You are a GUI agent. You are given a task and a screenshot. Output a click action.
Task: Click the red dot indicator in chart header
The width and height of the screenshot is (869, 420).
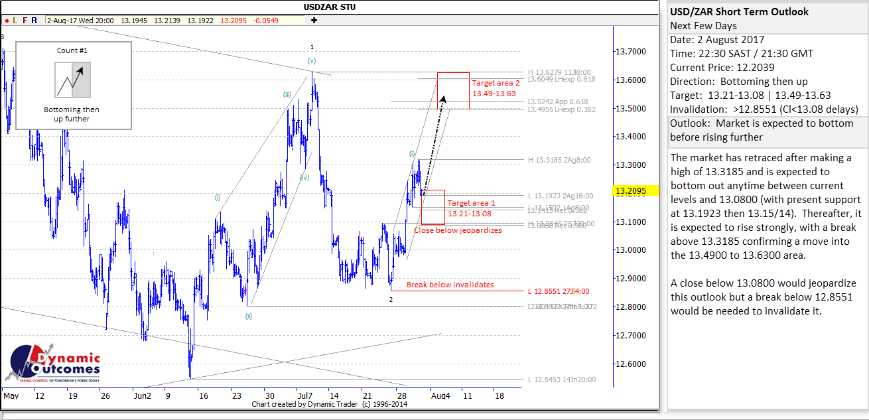click(6, 21)
